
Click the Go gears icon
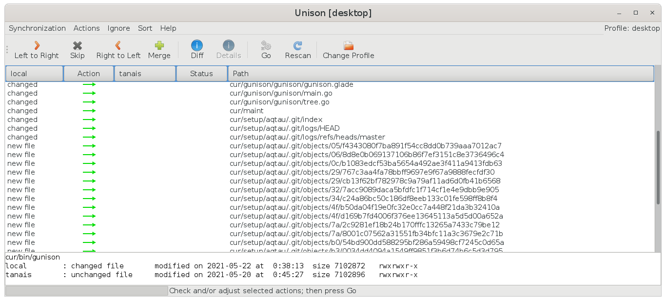266,45
